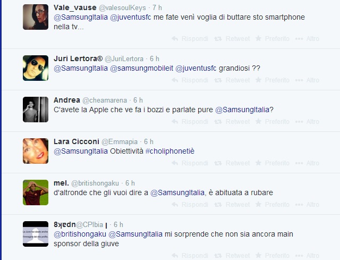
Task: Open Altro menu on Lara Cicconi's tweet
Action: tap(307, 163)
